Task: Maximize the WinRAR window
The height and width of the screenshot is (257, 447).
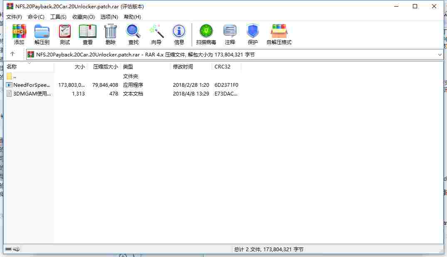Action: (415, 6)
